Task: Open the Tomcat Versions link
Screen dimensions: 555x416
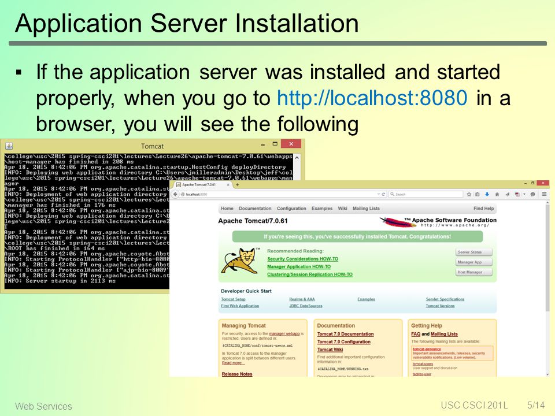Action: (440, 306)
